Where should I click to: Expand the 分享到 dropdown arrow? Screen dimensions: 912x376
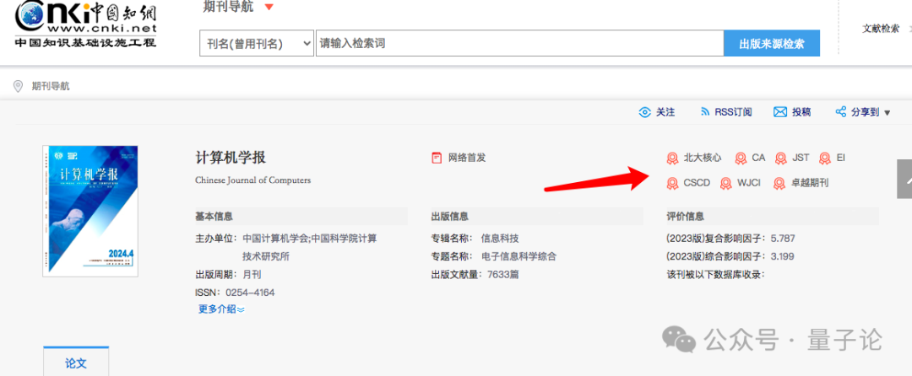(x=887, y=113)
